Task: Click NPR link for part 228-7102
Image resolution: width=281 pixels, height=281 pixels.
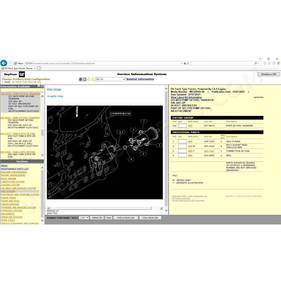Action: pyautogui.click(x=190, y=141)
